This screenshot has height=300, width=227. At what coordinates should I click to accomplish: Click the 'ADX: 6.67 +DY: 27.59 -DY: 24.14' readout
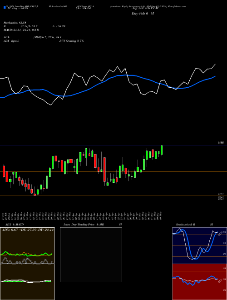tap(28, 230)
